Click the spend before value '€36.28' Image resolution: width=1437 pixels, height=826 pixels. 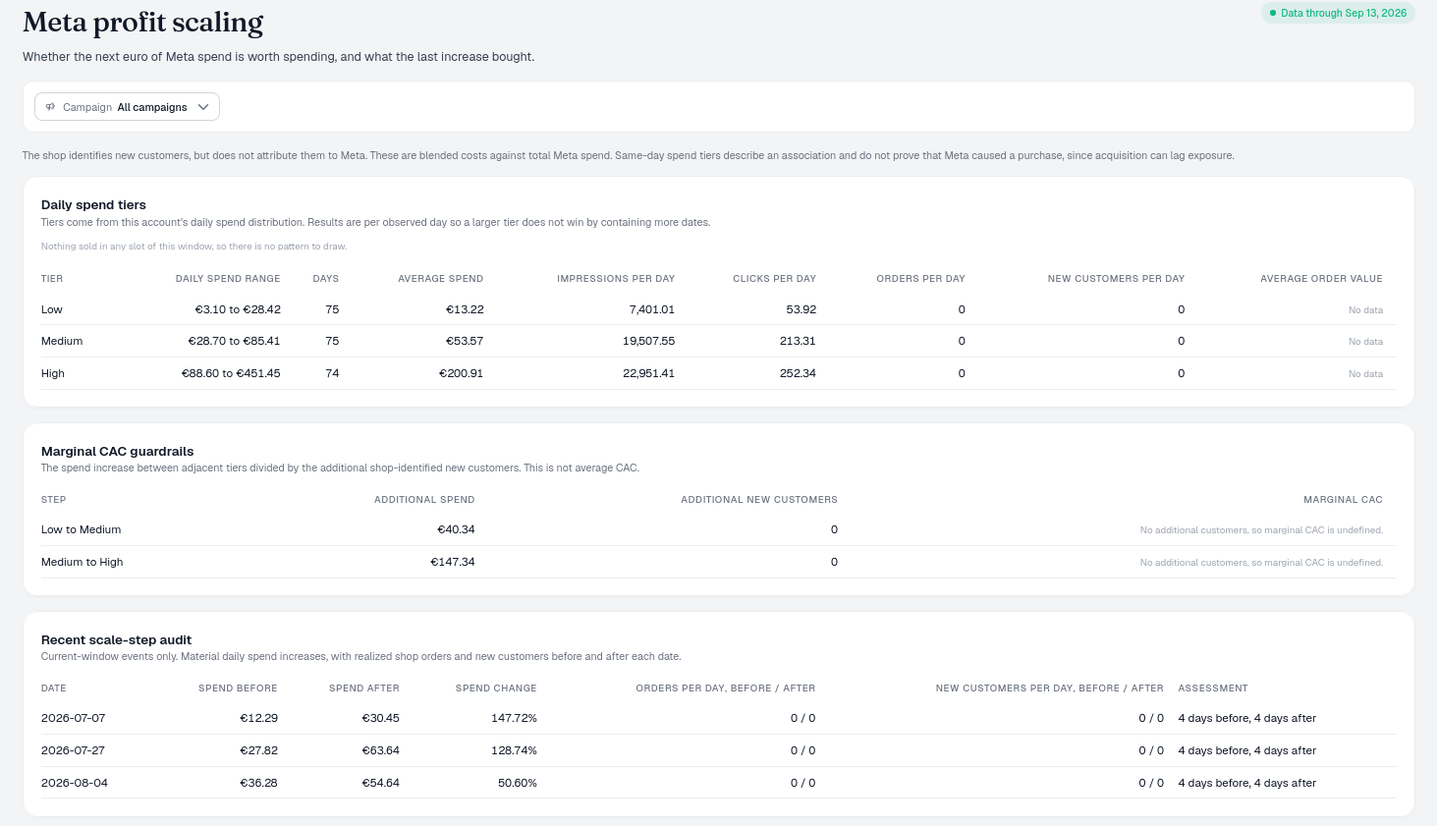(258, 784)
